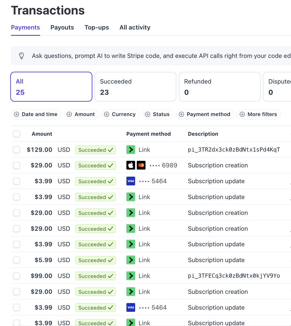Switch to the All activity tab
Image resolution: width=291 pixels, height=326 pixels.
point(135,28)
